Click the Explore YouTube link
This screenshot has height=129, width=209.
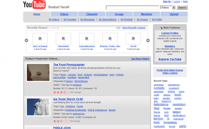(170, 59)
